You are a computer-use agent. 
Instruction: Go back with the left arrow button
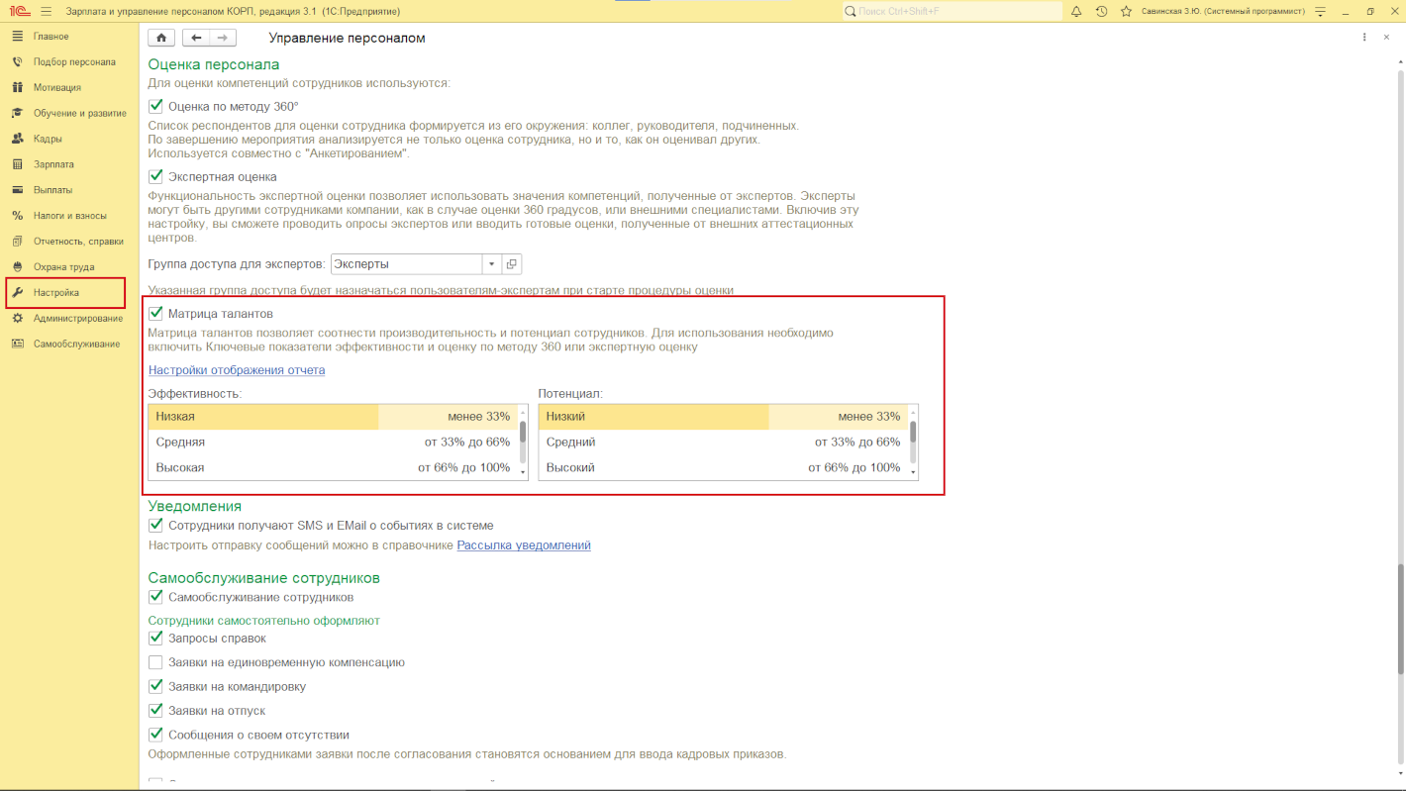(x=196, y=38)
